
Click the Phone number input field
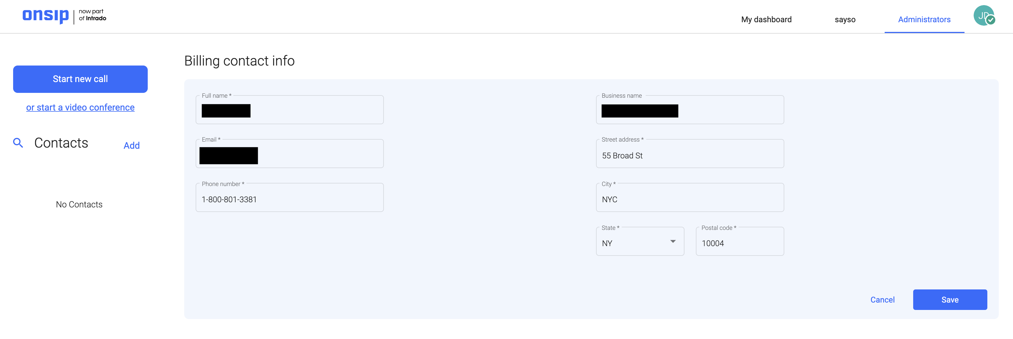[x=290, y=199]
